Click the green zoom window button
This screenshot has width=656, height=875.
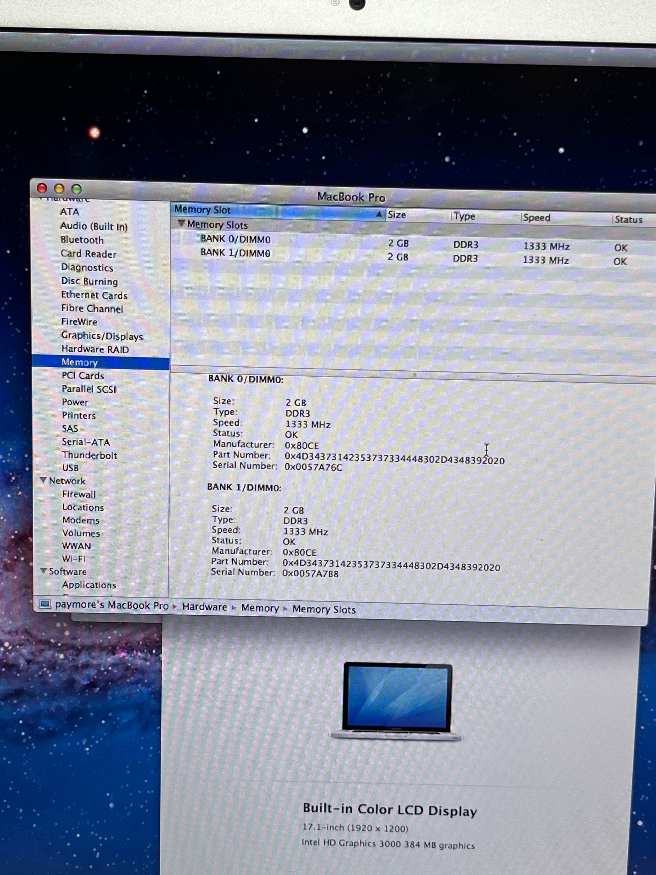click(x=77, y=189)
